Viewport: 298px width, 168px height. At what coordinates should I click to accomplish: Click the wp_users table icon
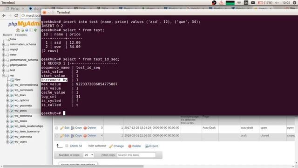coord(12,142)
